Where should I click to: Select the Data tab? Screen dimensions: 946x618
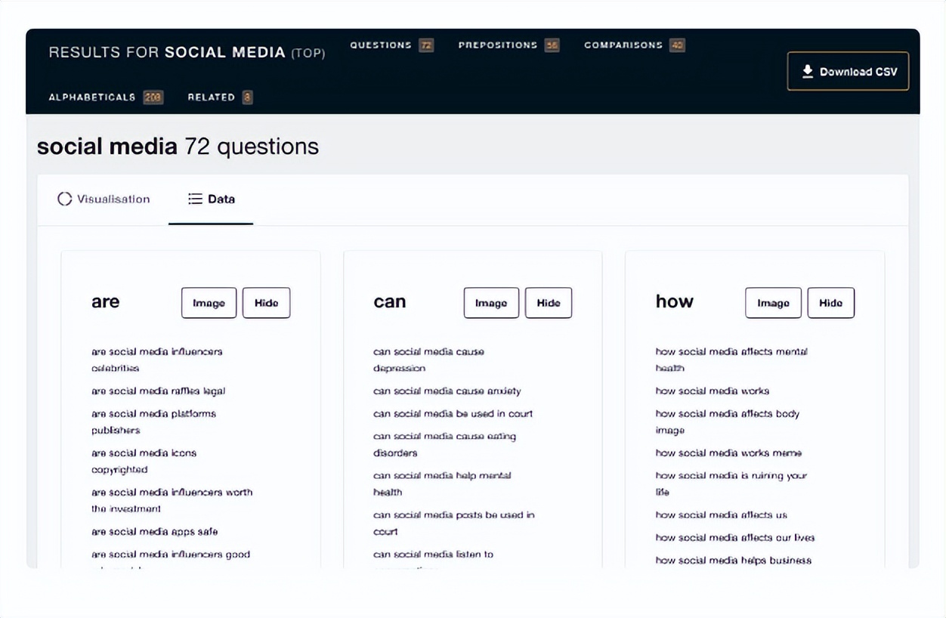click(212, 199)
